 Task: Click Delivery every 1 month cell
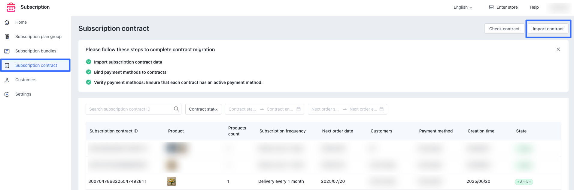pos(281,181)
